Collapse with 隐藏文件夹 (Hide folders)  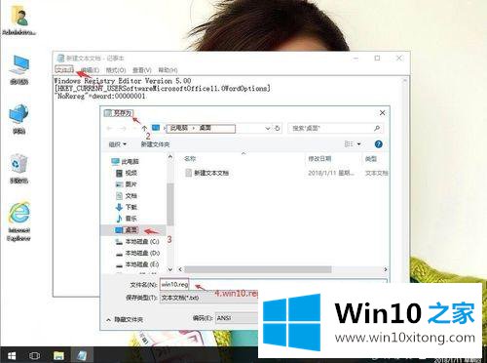click(125, 320)
